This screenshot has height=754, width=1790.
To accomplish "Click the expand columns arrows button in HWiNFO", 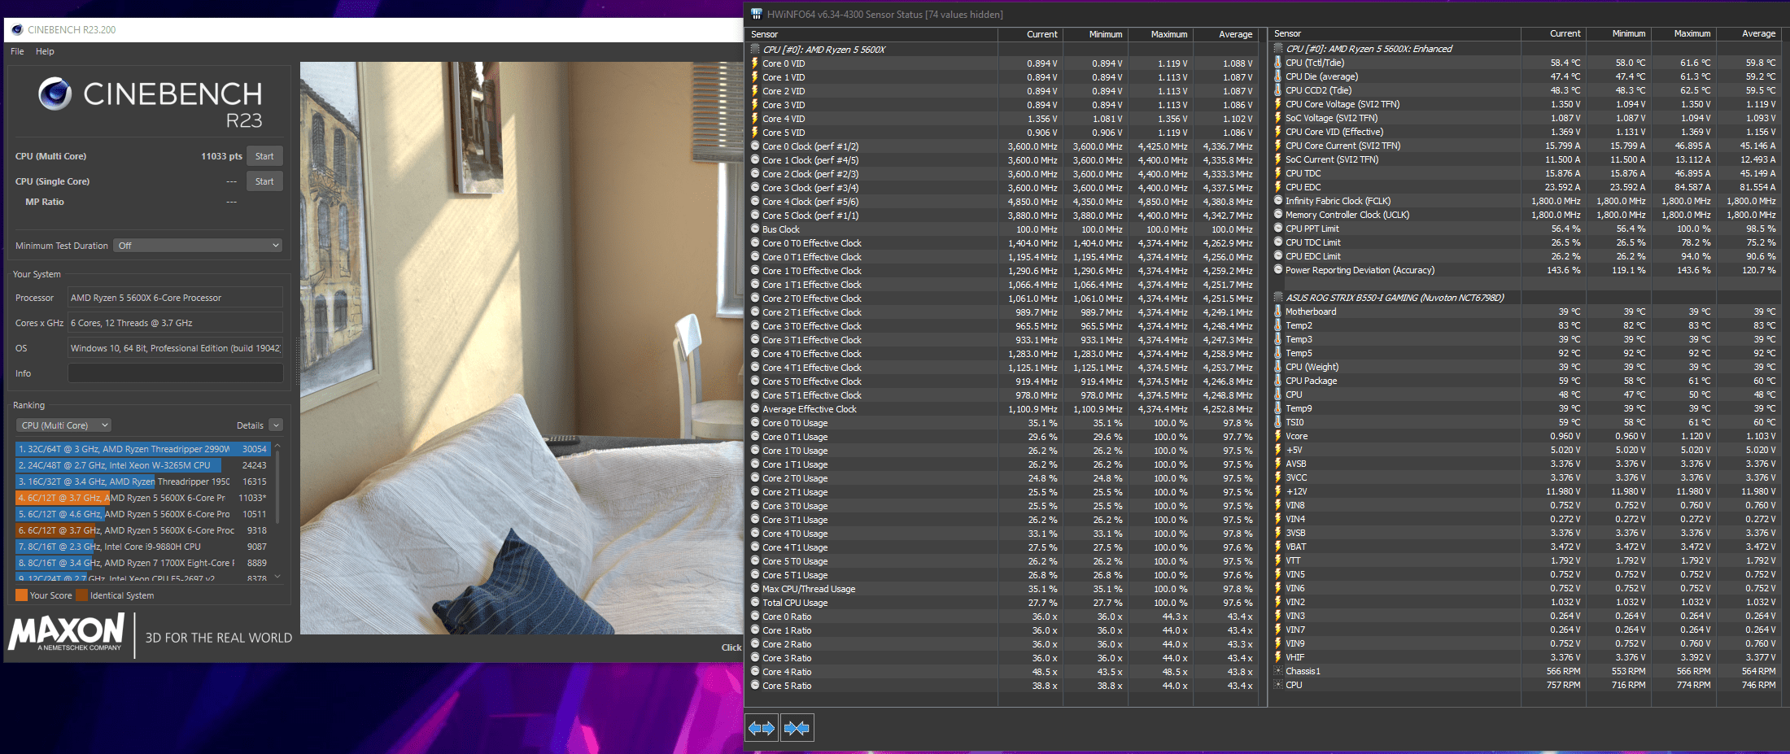I will (762, 728).
